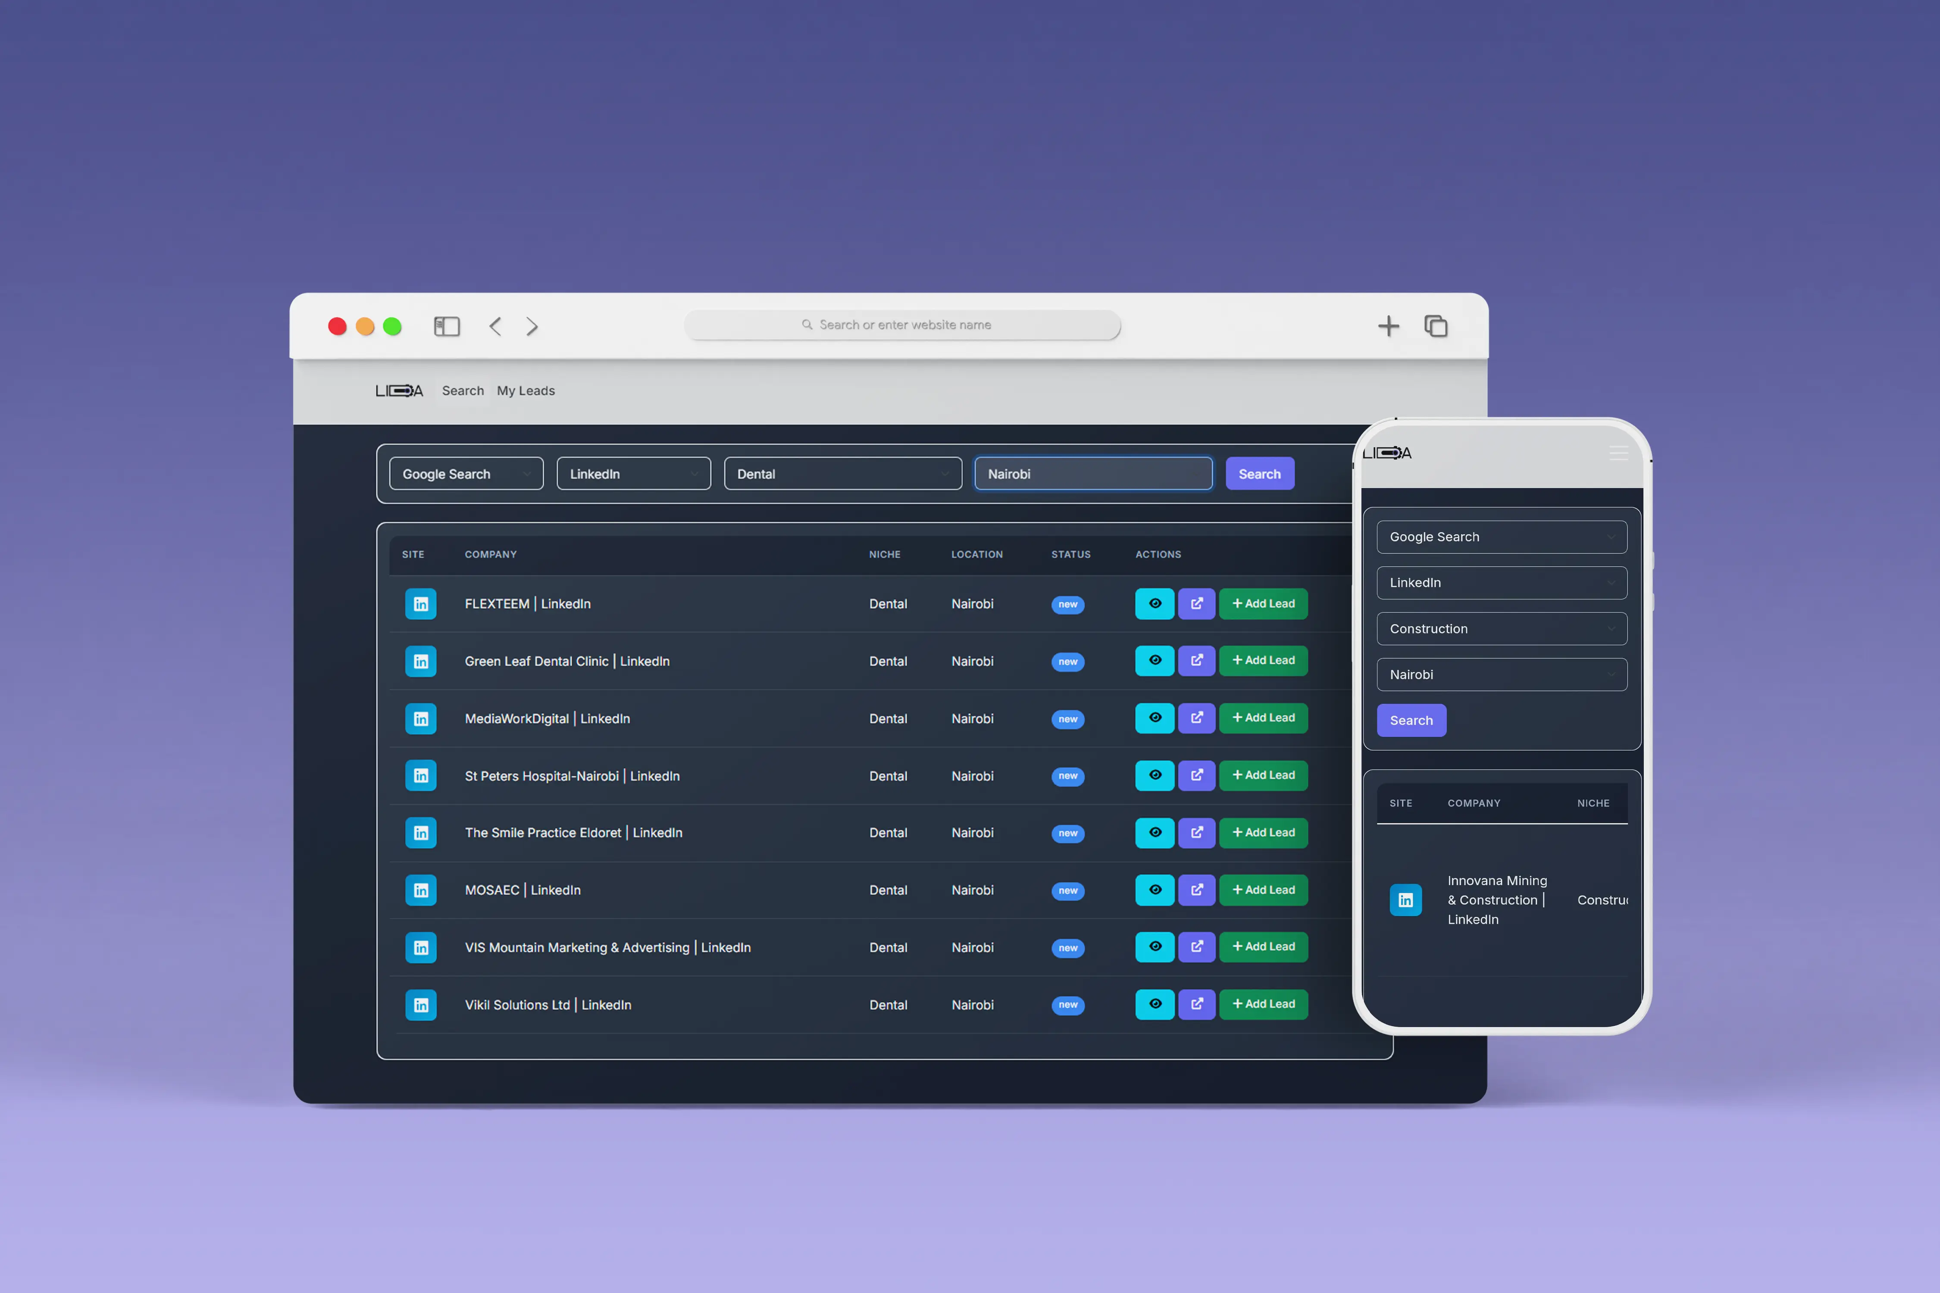Open the hamburger menu on the mobile view
Screen dimensions: 1940x1293
tap(1618, 453)
